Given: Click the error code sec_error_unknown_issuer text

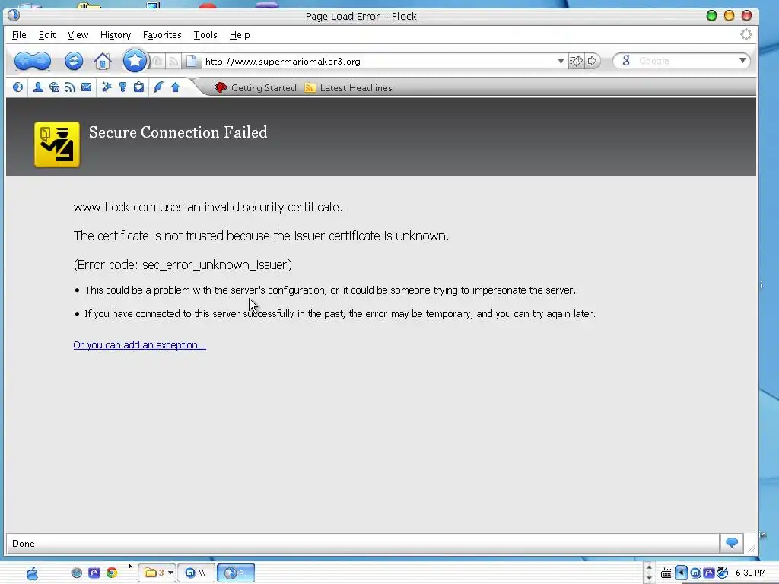Looking at the screenshot, I should coord(183,265).
